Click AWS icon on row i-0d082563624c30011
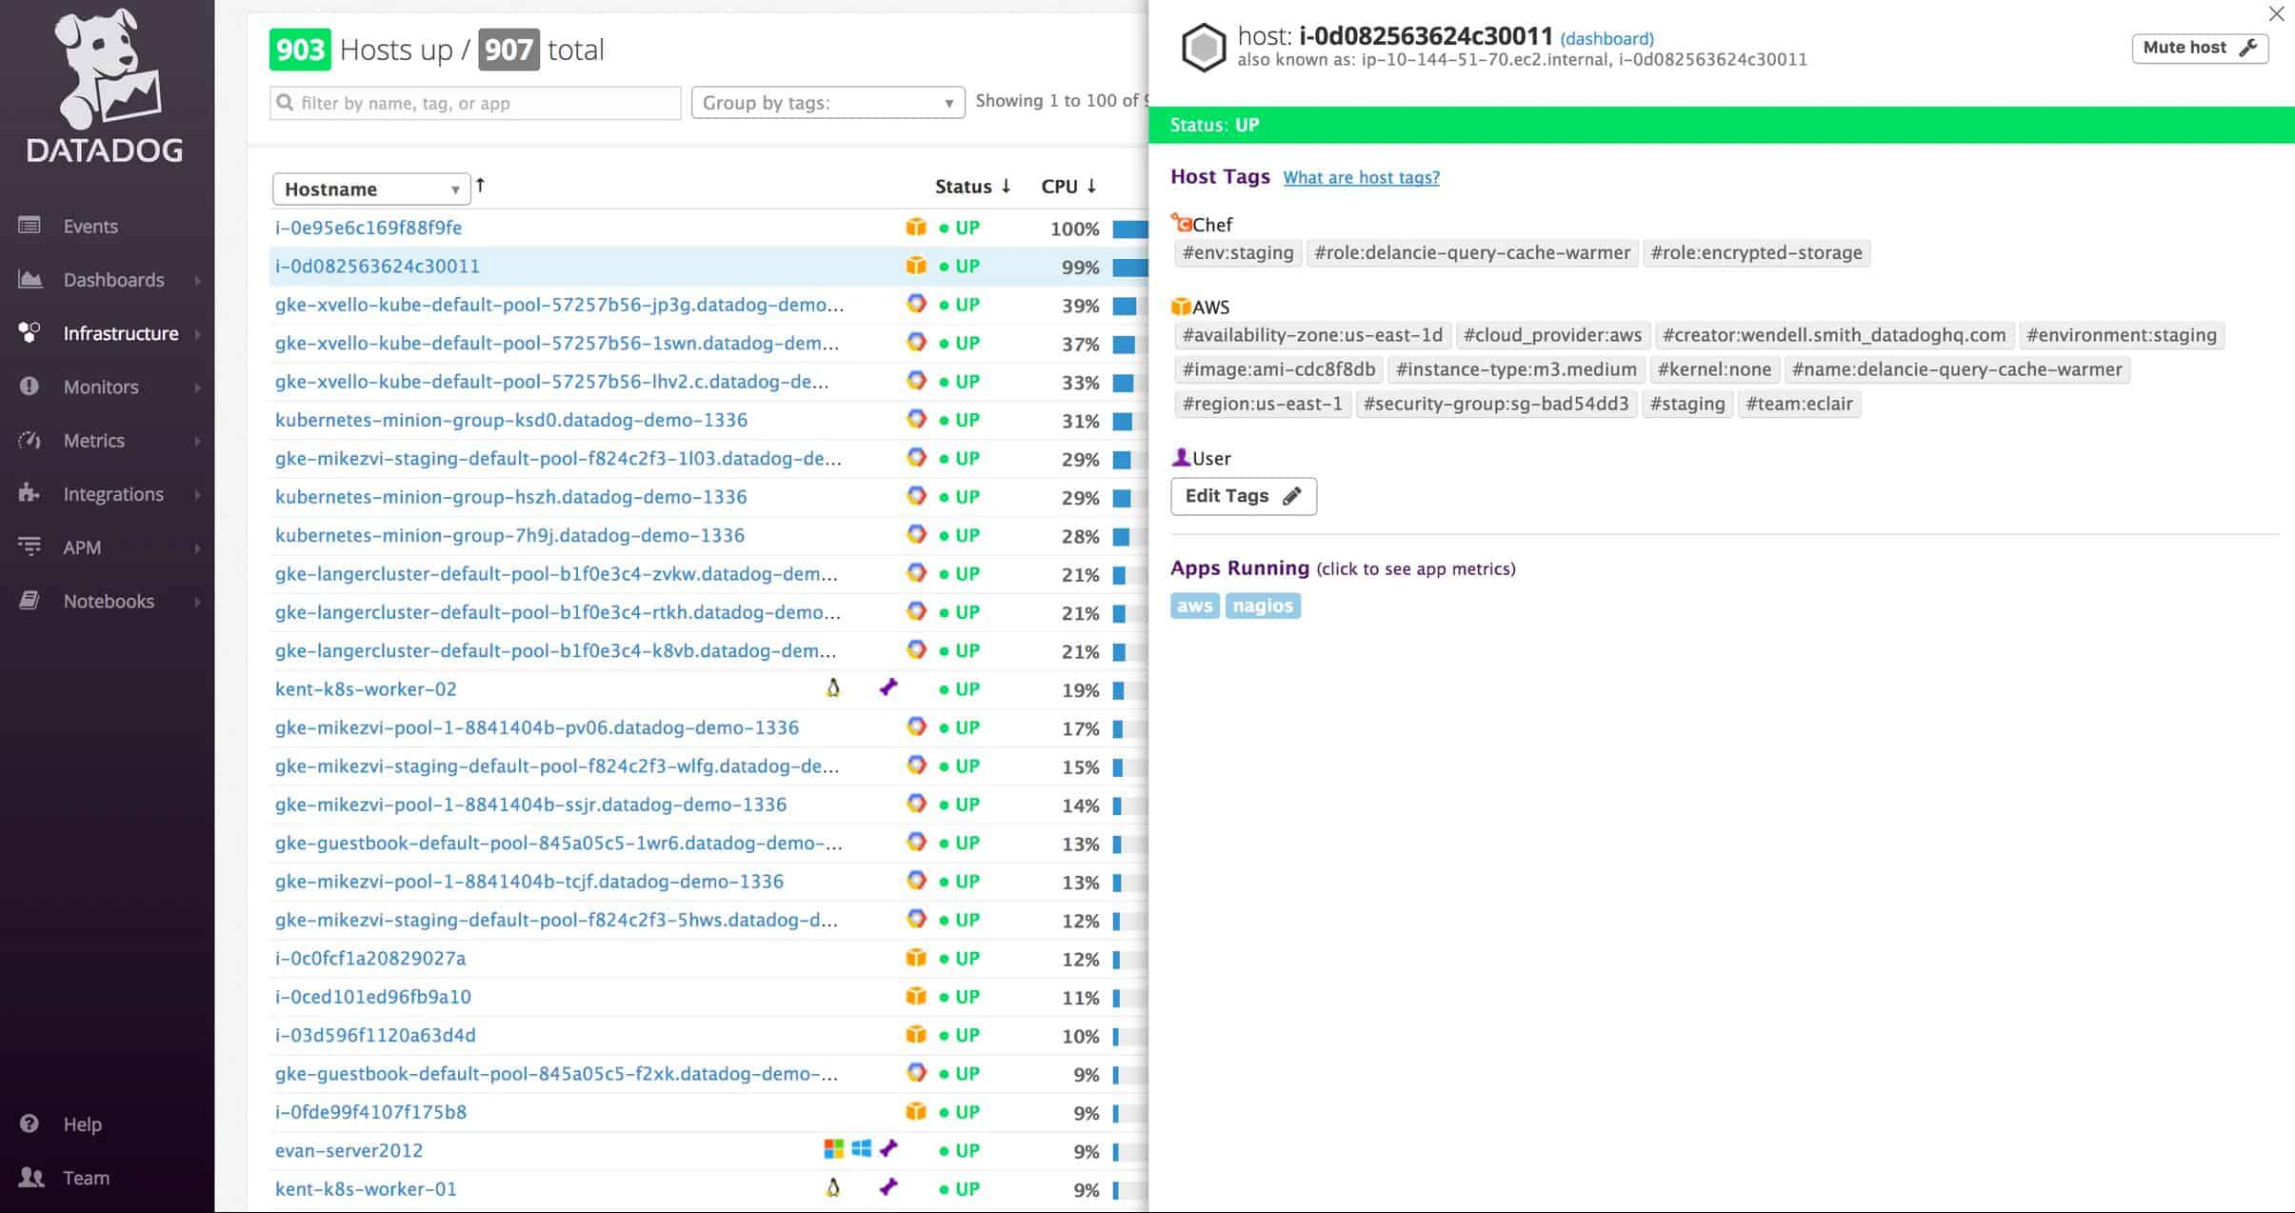2295x1213 pixels. [915, 265]
